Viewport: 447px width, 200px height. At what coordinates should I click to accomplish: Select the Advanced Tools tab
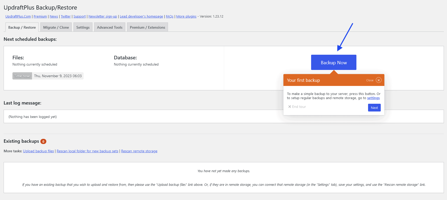109,27
